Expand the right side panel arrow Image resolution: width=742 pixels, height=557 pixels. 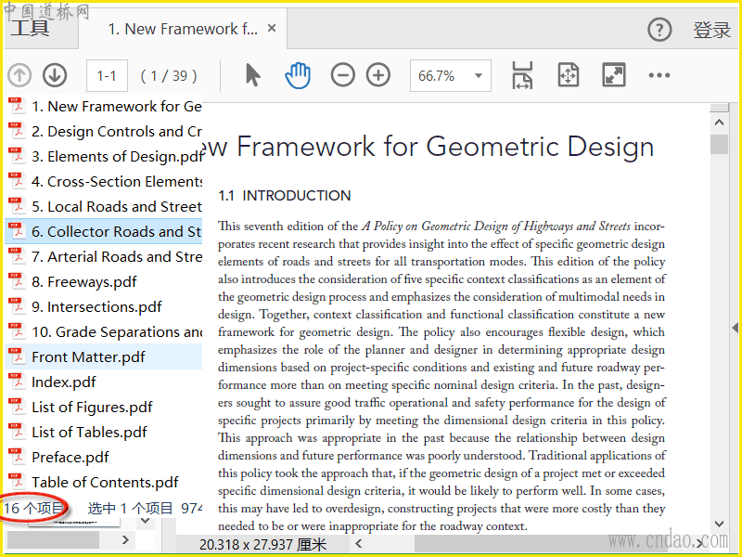tap(735, 327)
